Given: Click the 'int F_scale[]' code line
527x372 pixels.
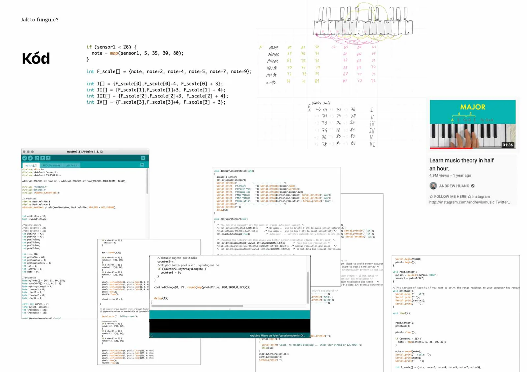Looking at the screenshot, I should 169,71.
